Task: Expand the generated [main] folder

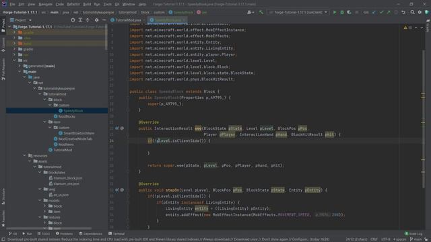Action: pyautogui.click(x=20, y=66)
